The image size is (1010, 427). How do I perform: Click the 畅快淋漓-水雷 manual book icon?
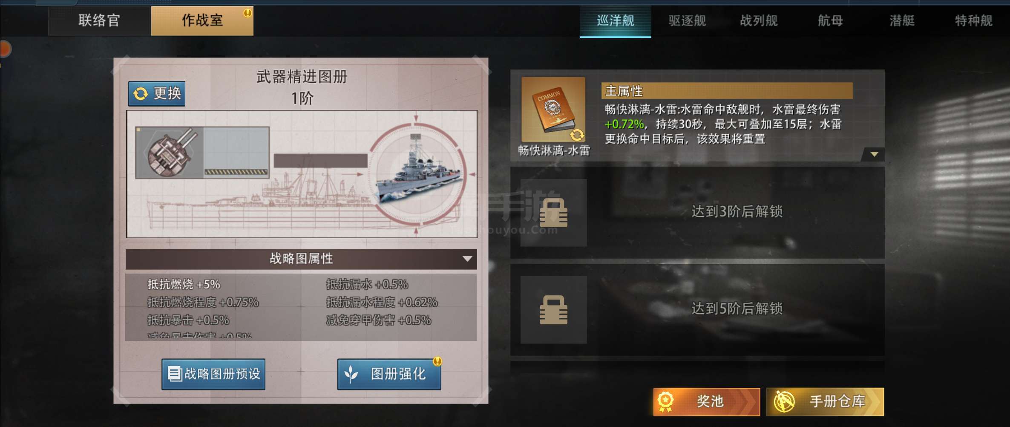pos(553,110)
